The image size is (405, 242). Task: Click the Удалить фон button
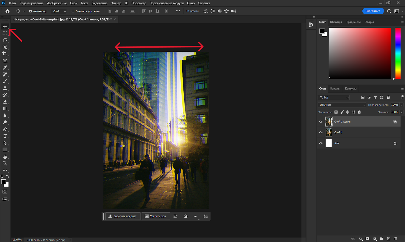tap(156, 216)
